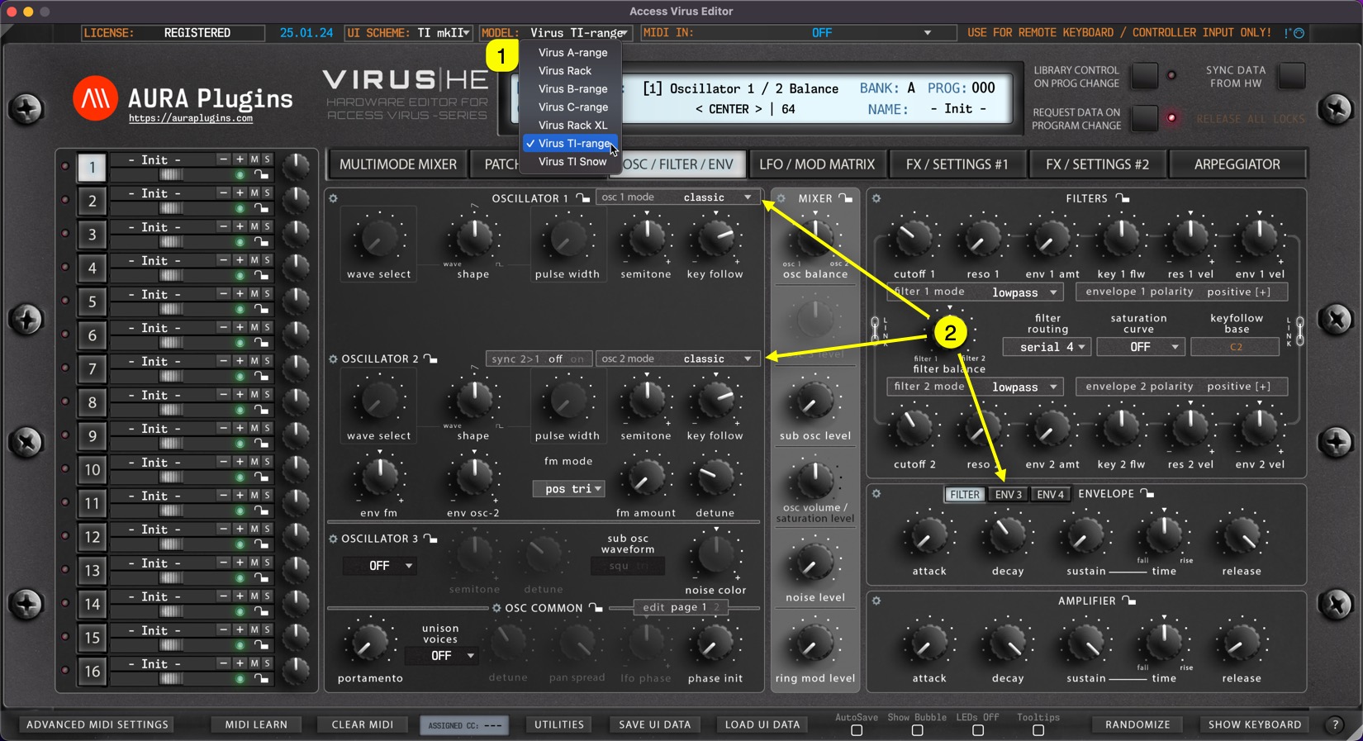This screenshot has width=1363, height=741.
Task: Open the Oscillator 2 gear settings
Action: pos(334,359)
